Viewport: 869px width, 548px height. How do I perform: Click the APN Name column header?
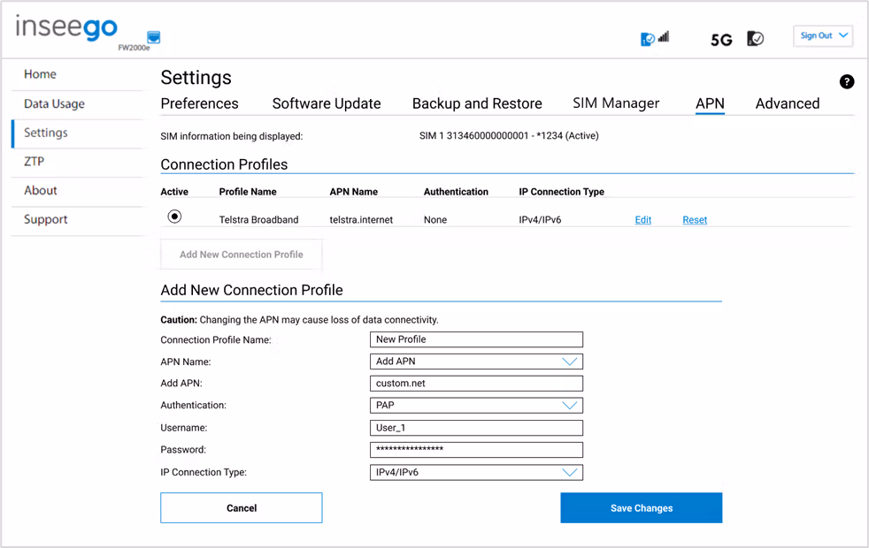[354, 192]
